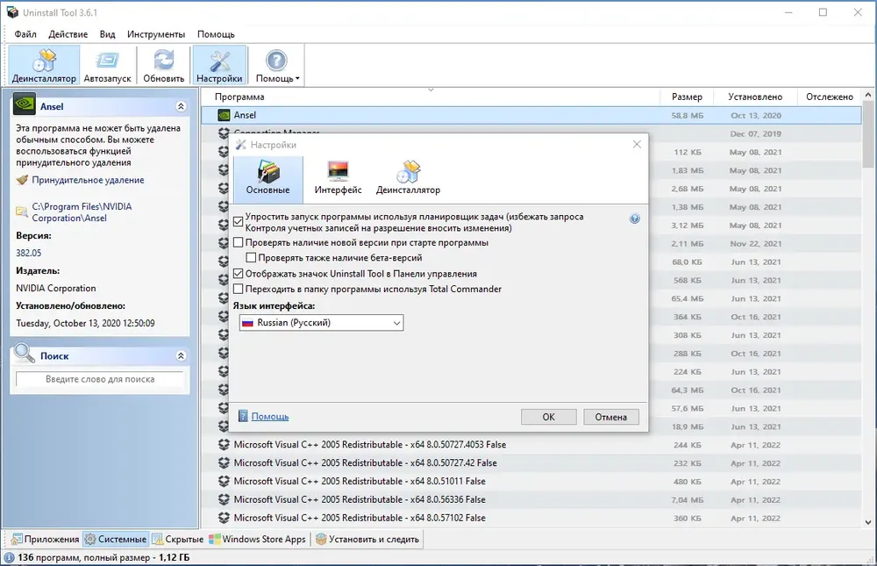Sort by the Размер column header

(687, 97)
